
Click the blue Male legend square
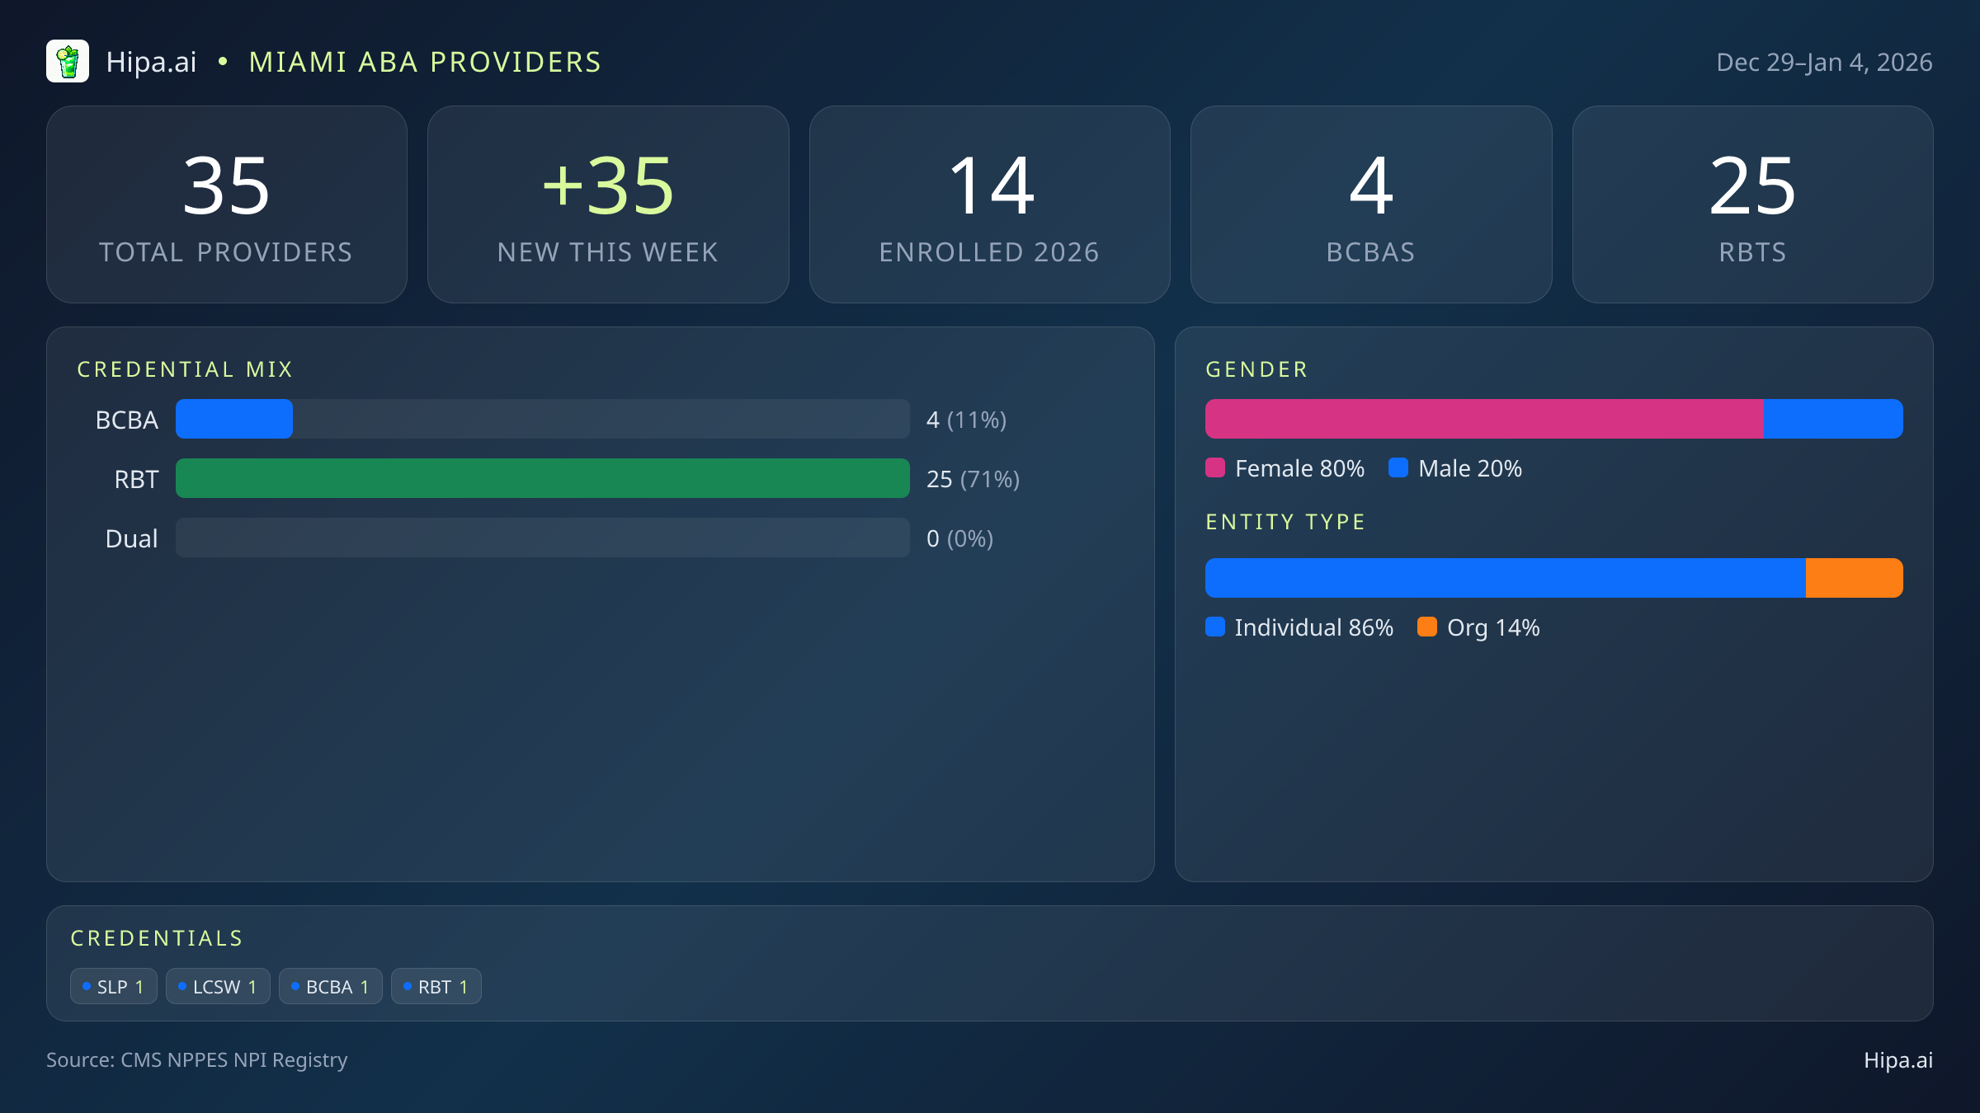point(1398,468)
